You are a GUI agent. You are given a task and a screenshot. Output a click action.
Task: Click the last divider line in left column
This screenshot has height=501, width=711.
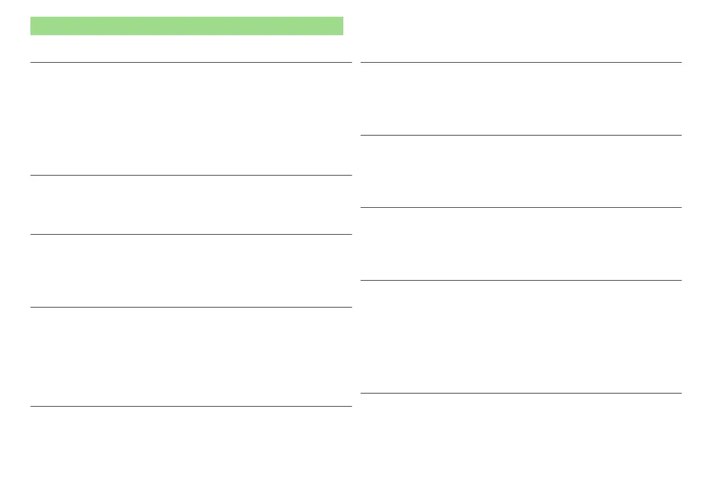(x=191, y=406)
